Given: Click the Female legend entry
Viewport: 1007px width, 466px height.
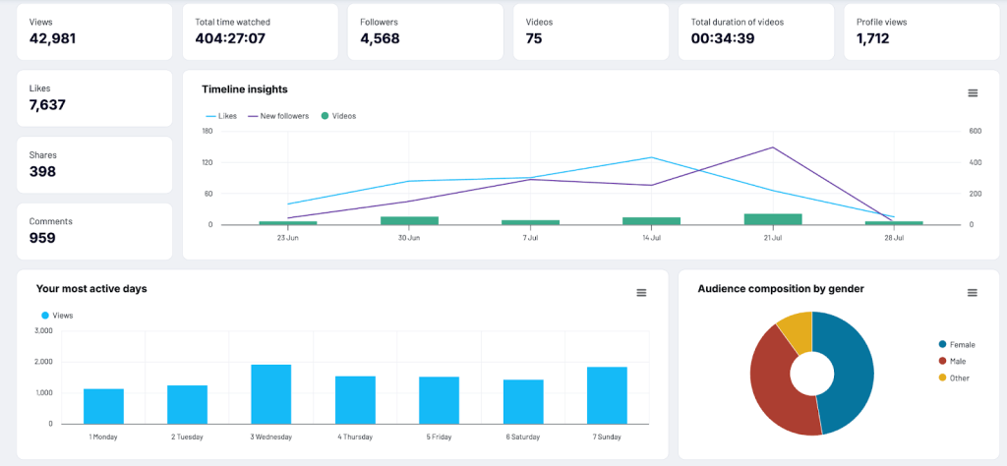Looking at the screenshot, I should [x=957, y=344].
